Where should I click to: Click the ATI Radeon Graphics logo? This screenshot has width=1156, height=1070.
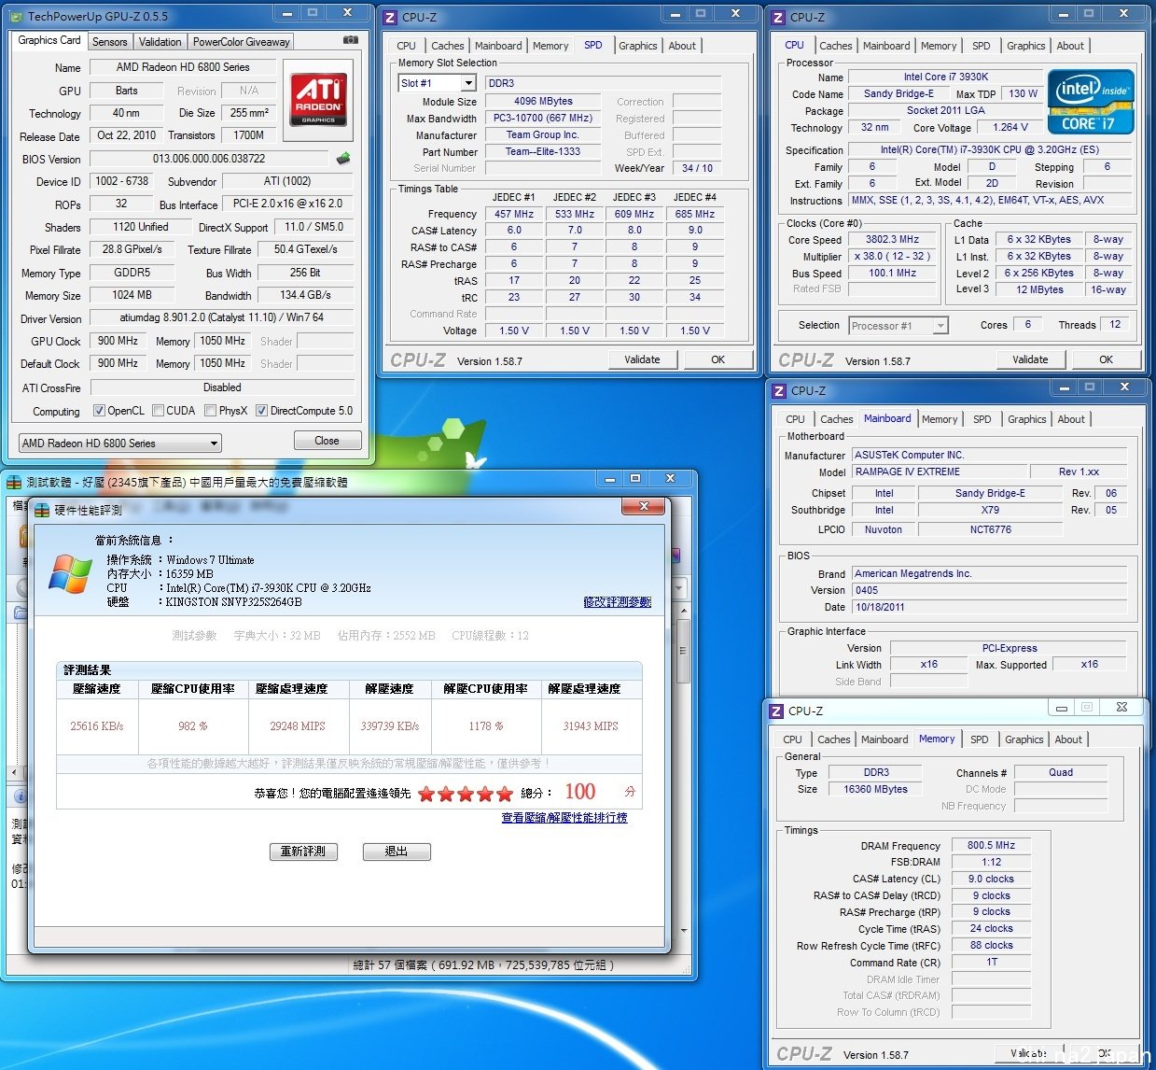(318, 100)
